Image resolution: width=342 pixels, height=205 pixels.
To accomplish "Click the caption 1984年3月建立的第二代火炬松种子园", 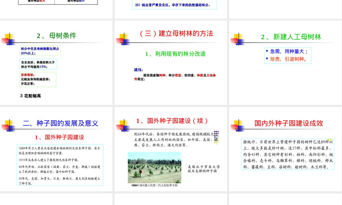I will pyautogui.click(x=154, y=186).
